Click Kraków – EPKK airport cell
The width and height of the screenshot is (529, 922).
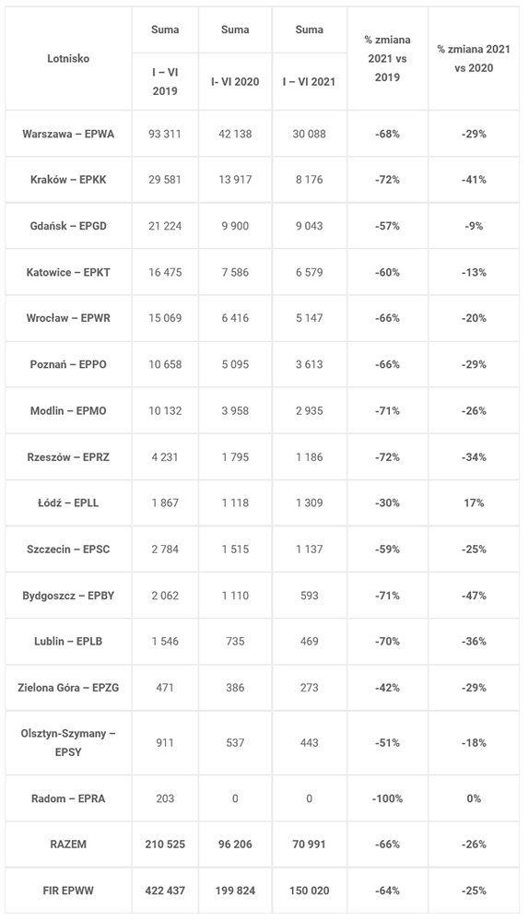68,180
